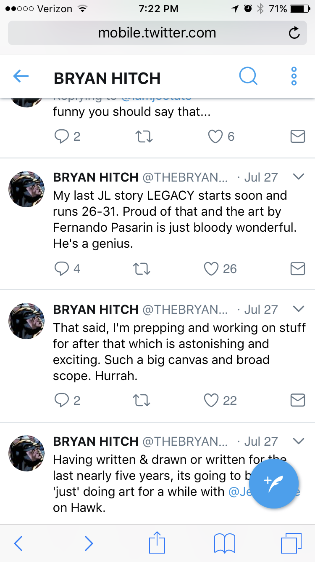Tap the avatar on the "That said" tweet
315x562 pixels.
coord(26,321)
